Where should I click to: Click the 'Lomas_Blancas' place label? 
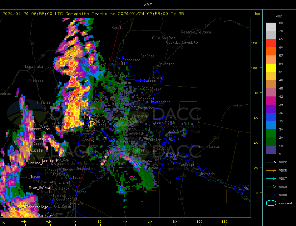point(207,147)
